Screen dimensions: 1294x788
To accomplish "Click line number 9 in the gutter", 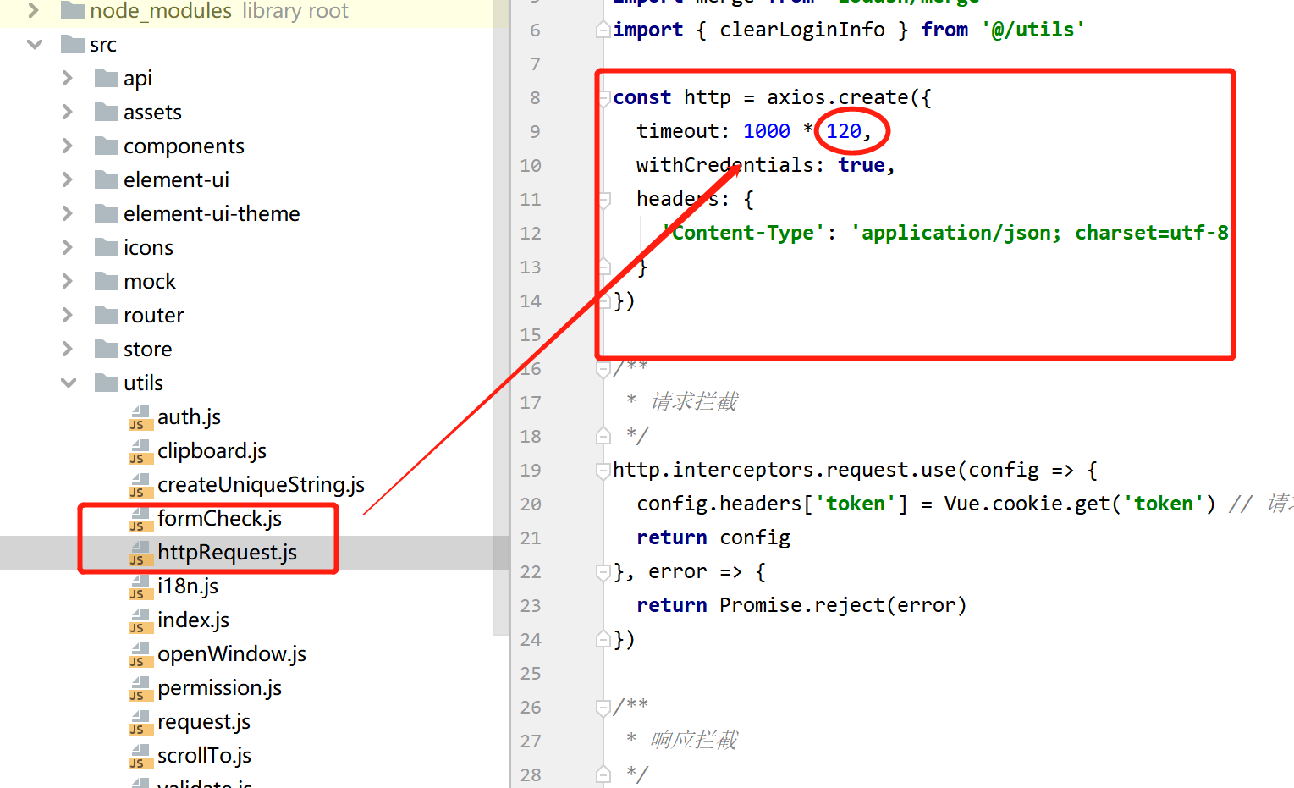I will click(535, 131).
